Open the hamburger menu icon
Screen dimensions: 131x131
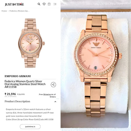[55, 4]
